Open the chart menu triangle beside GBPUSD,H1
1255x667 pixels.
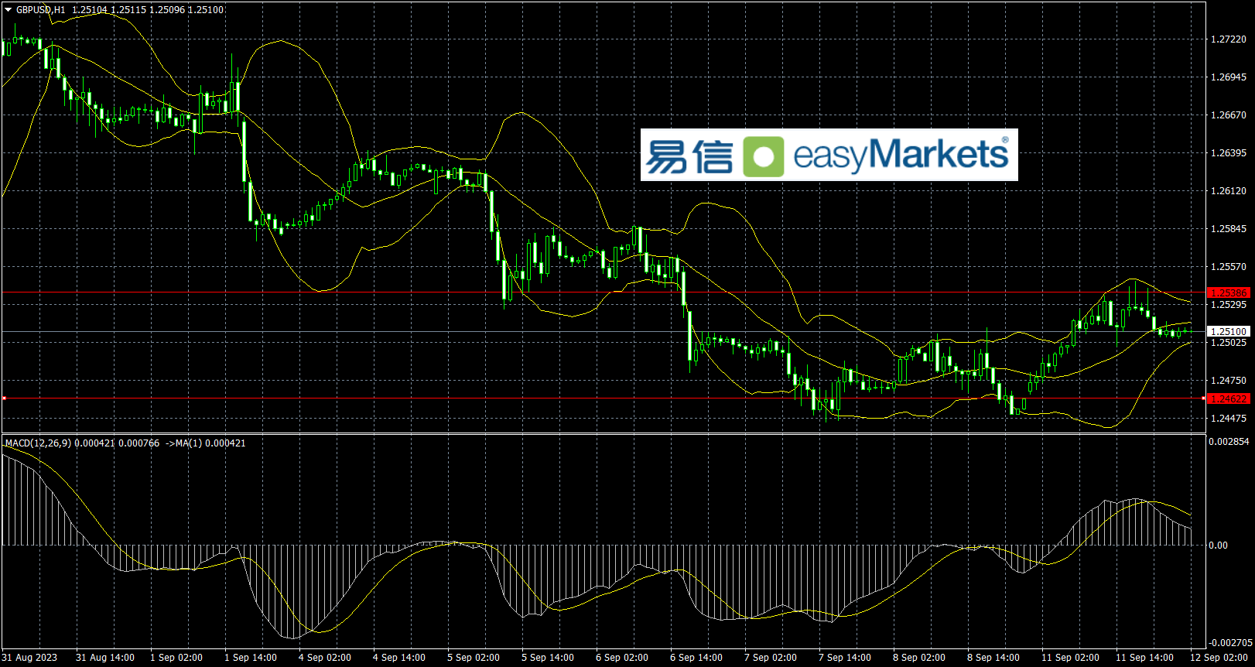coord(9,10)
